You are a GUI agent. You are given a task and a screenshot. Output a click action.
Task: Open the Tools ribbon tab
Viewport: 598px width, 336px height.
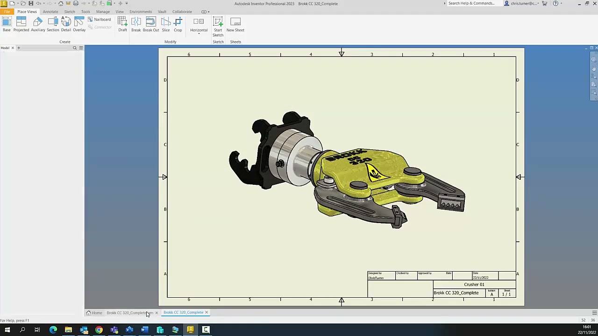point(85,12)
